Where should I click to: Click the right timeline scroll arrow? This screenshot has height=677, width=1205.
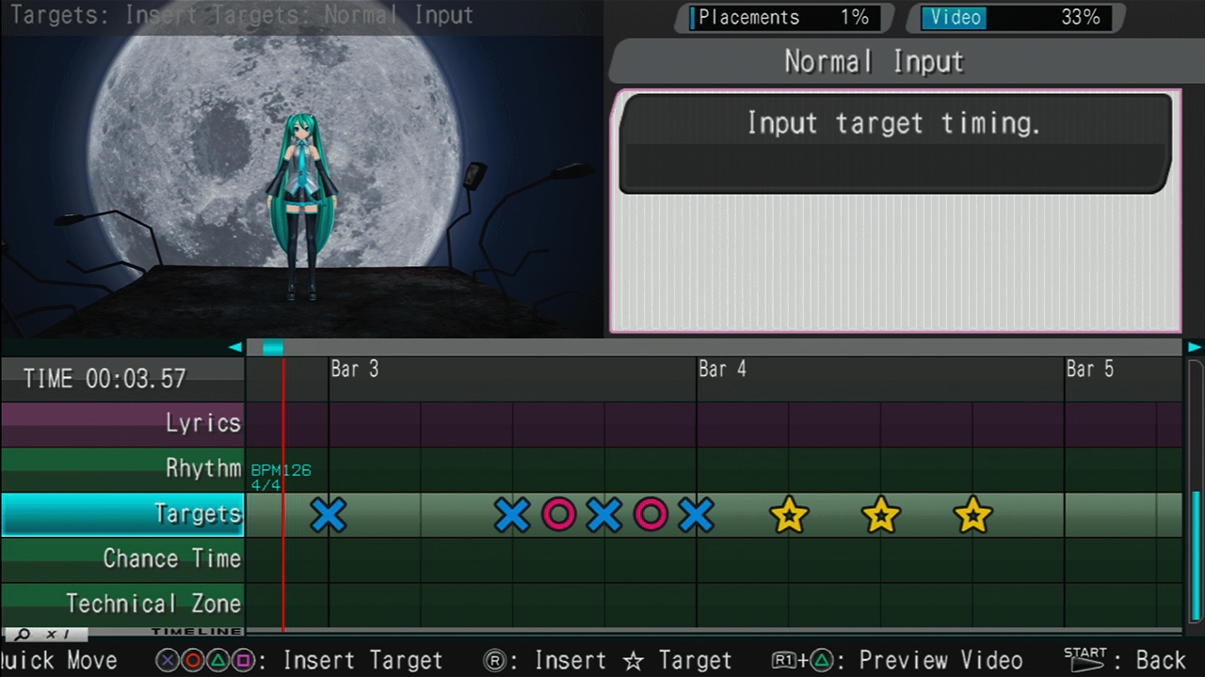[1195, 348]
